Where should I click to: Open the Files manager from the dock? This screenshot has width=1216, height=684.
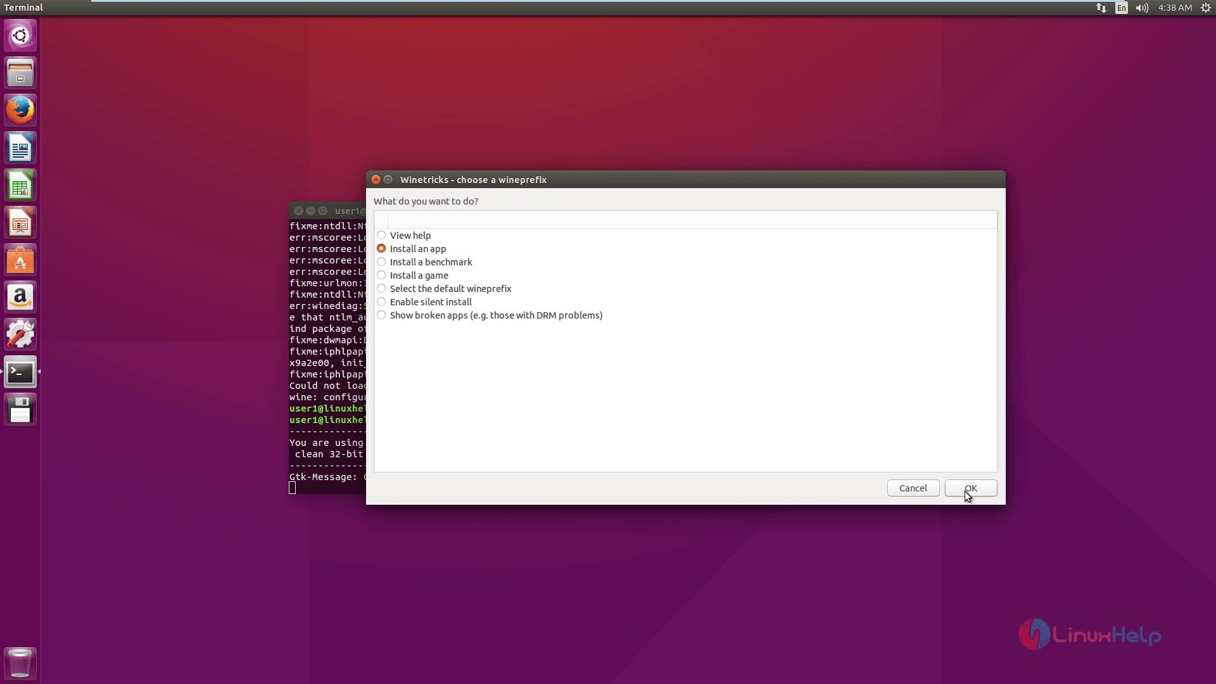(x=20, y=73)
